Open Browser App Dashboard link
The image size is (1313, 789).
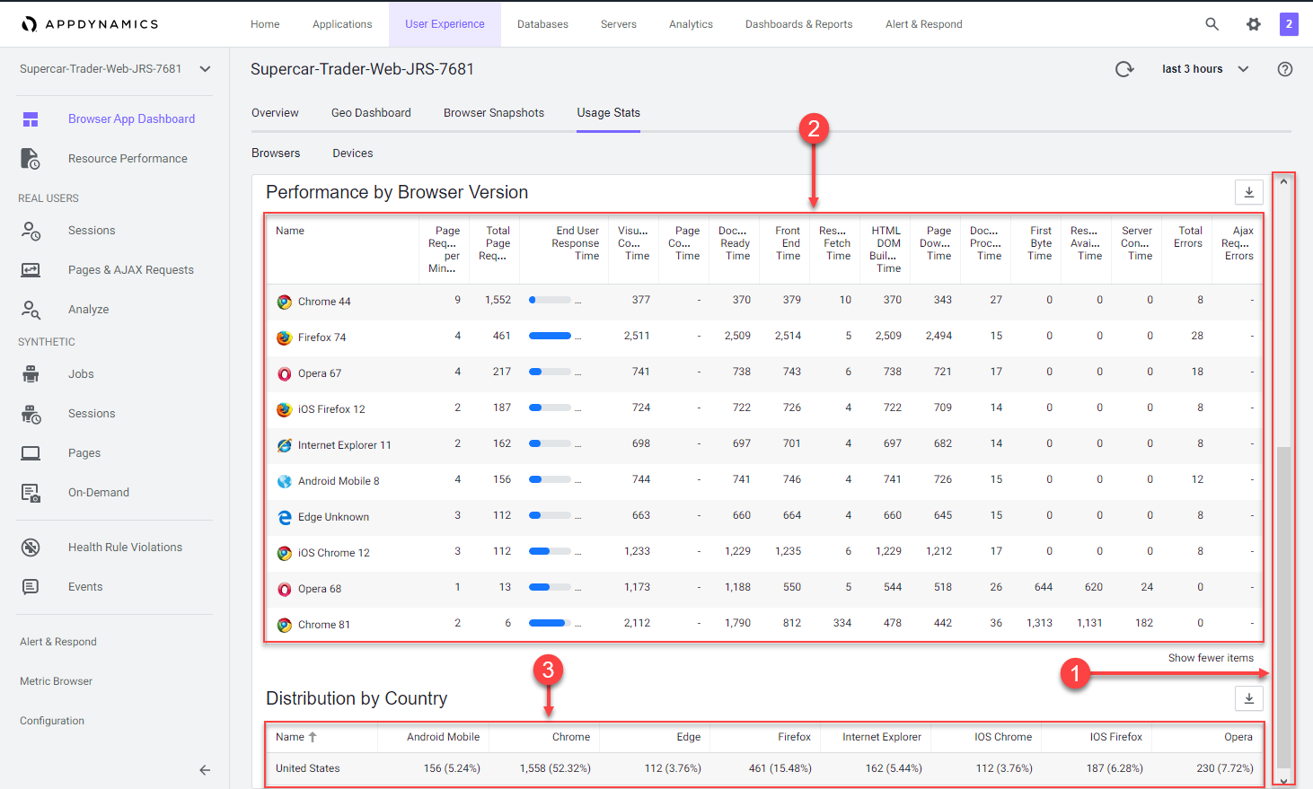coord(131,119)
